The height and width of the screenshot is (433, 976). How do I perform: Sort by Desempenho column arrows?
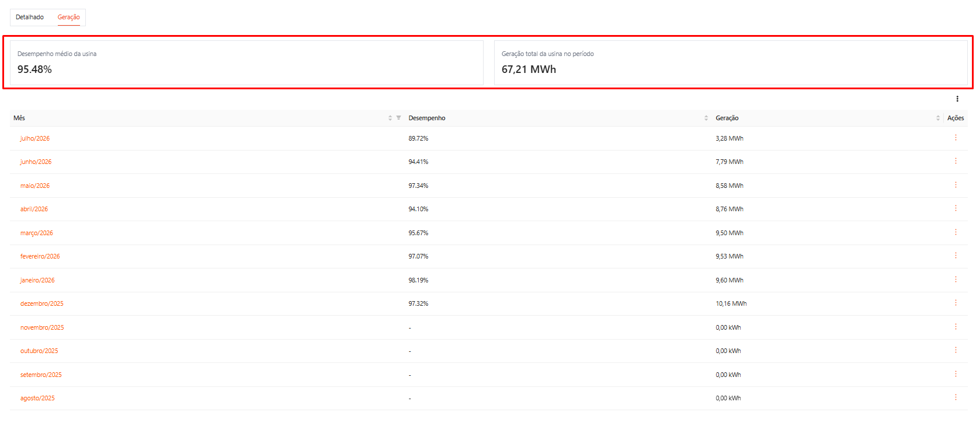(x=706, y=118)
